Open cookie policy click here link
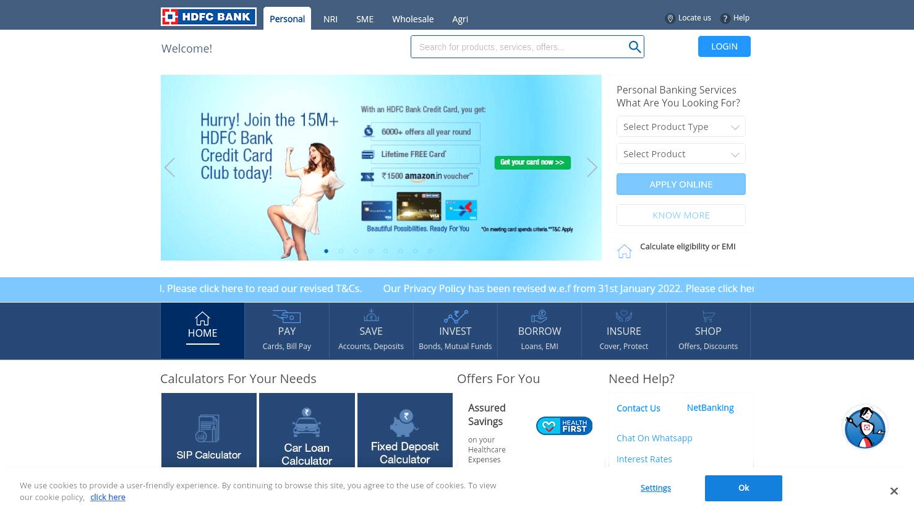Screen dimensions: 914x518 pyautogui.click(x=108, y=497)
